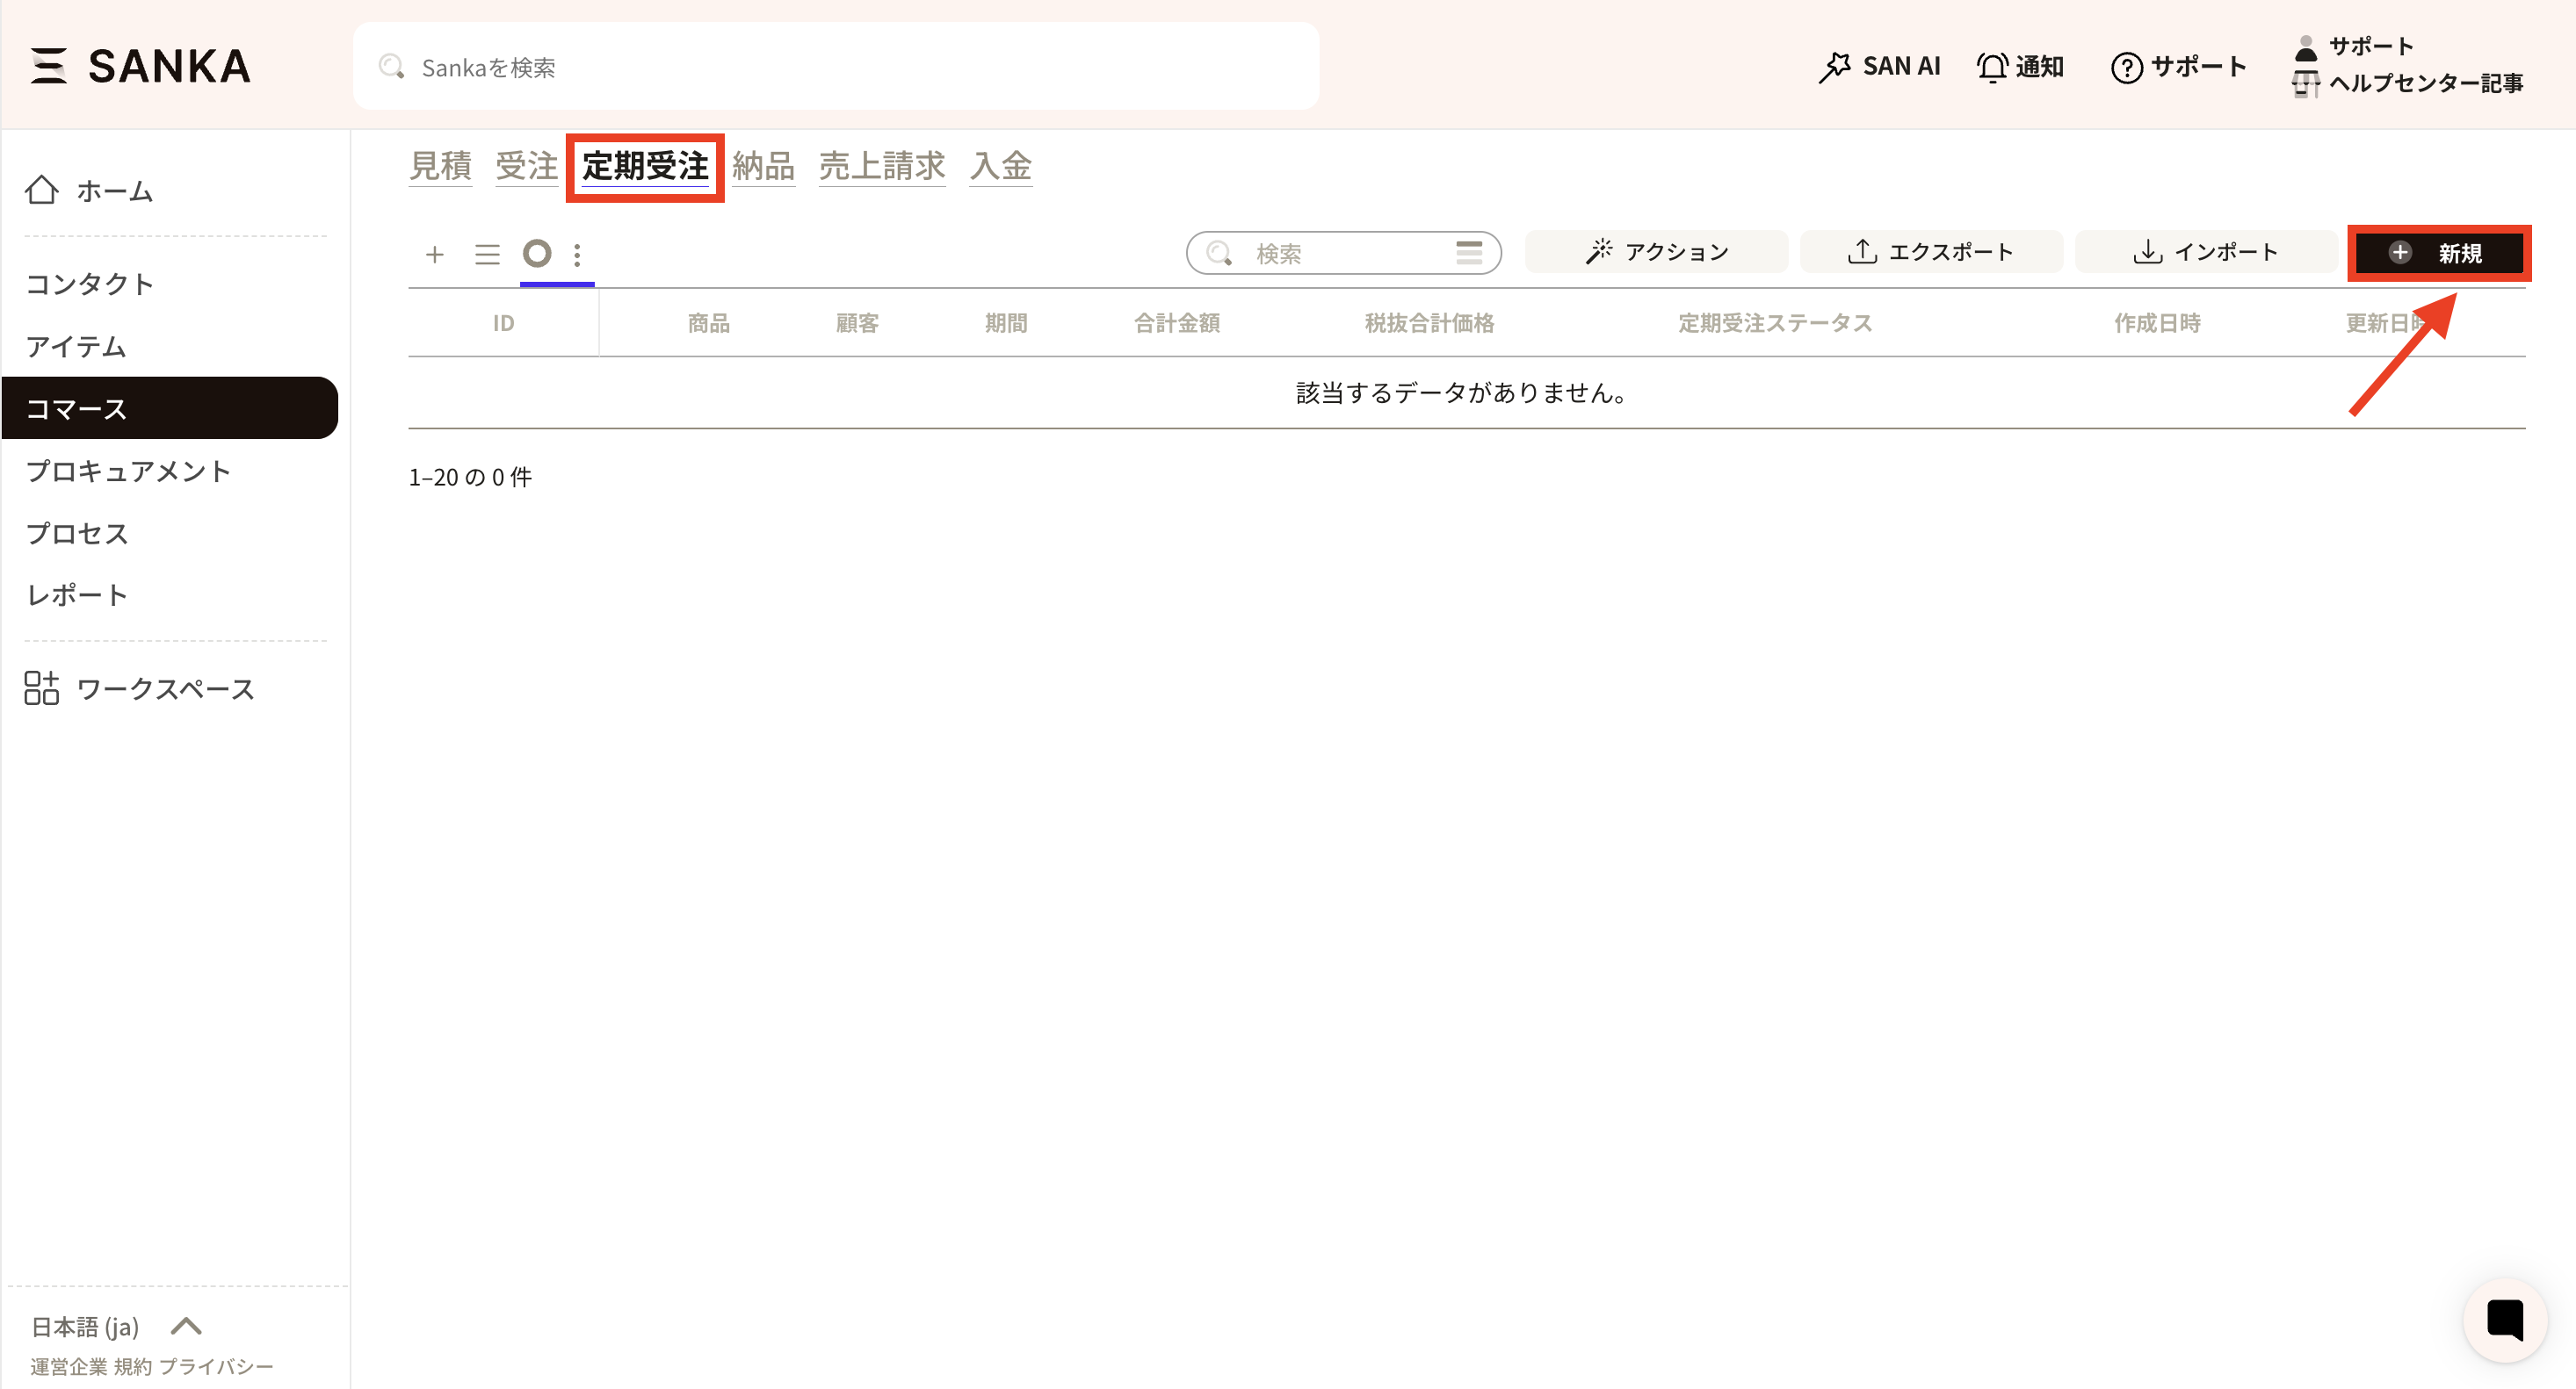Open the 規約 footer link
This screenshot has width=2576, height=1389.
[x=133, y=1366]
